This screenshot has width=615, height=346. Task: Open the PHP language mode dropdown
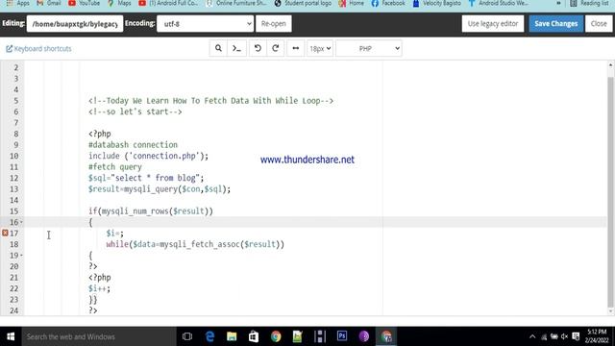pos(369,48)
